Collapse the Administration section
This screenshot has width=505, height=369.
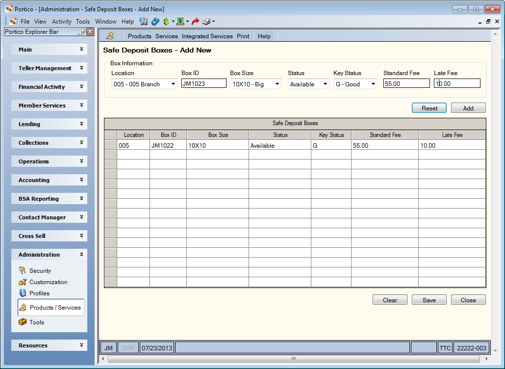tap(50, 255)
